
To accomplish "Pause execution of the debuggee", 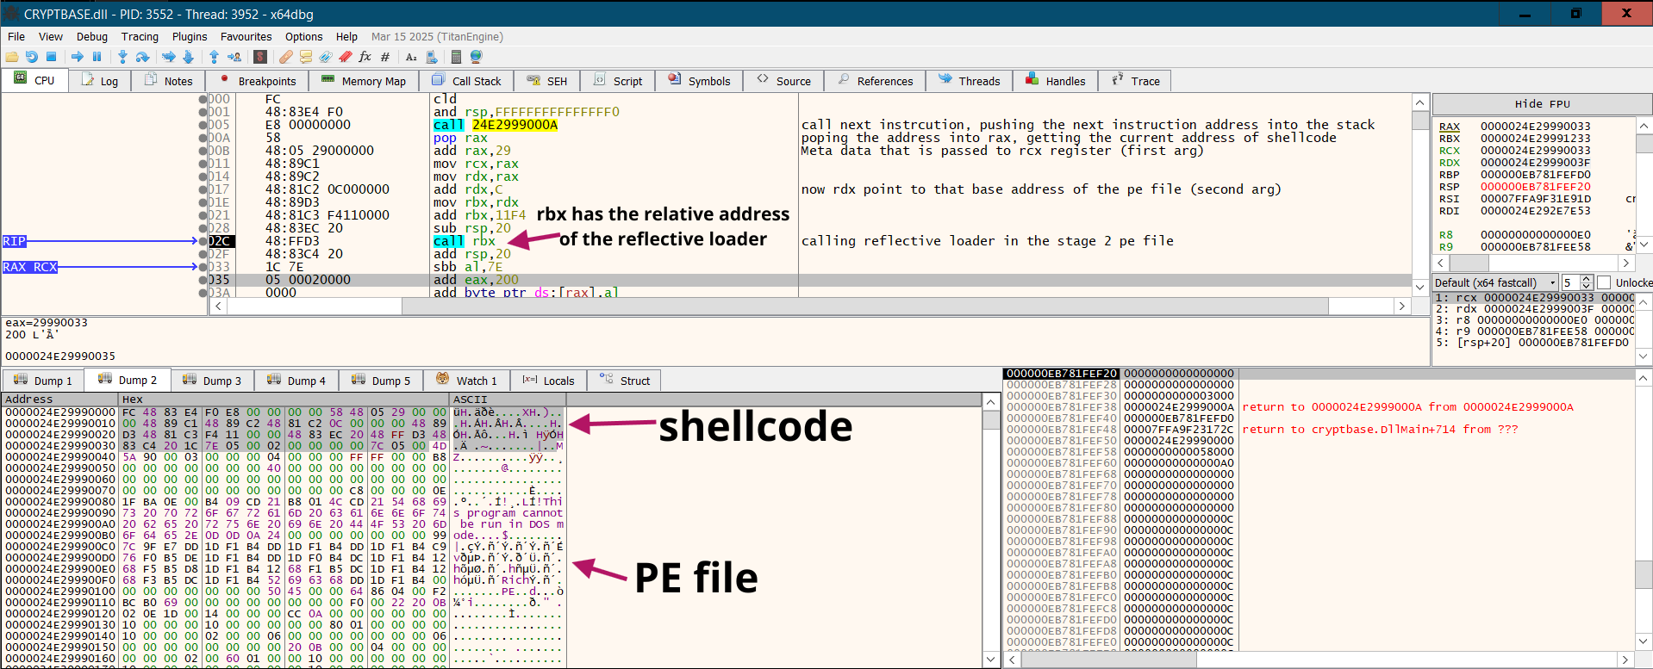I will tap(97, 57).
